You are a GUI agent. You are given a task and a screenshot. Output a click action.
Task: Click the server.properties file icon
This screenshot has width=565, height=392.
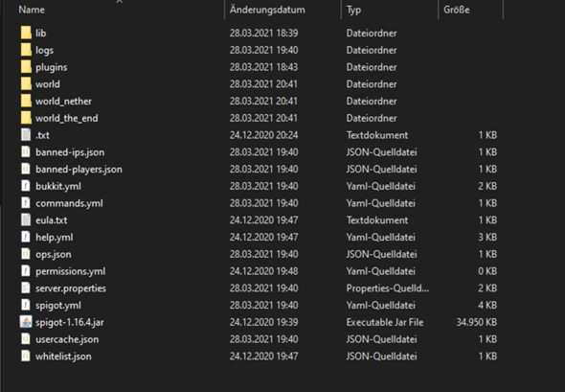(x=26, y=288)
